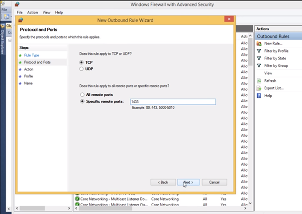The height and width of the screenshot is (214, 302).
Task: Click New Rule... in Actions pane
Action: click(x=273, y=43)
